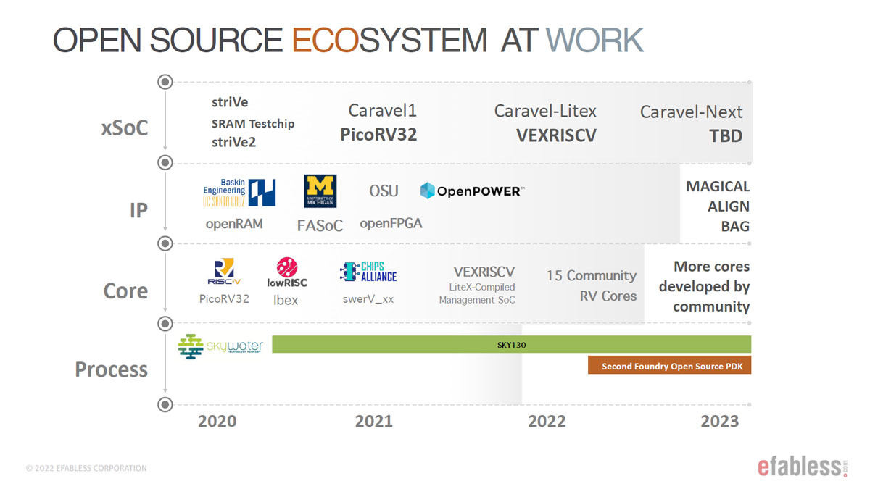Click the bold VEXRISCV text in xSoC row
870x489 pixels.
click(x=556, y=135)
